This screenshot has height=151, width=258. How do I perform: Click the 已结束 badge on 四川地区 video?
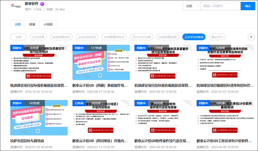click(79, 103)
